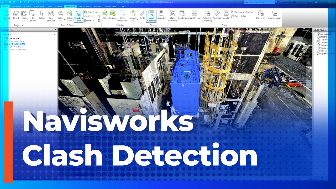Click the keyword search field

(x=259, y=2)
